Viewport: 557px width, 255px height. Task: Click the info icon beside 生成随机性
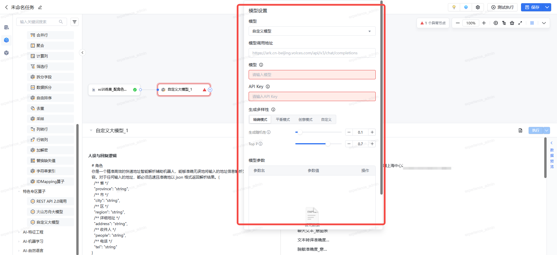click(x=269, y=132)
